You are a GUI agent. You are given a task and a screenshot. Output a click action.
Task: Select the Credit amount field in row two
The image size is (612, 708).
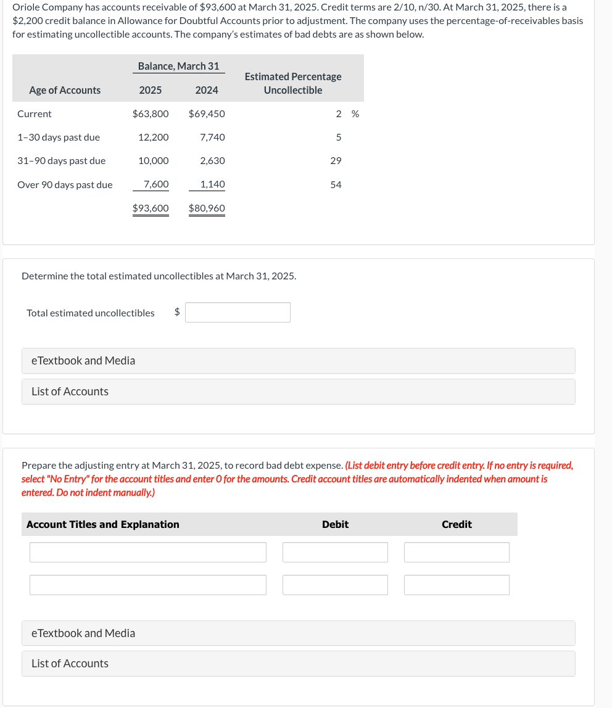[x=457, y=585]
